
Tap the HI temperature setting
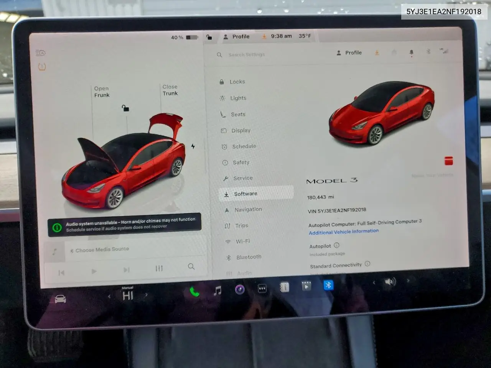tap(128, 295)
